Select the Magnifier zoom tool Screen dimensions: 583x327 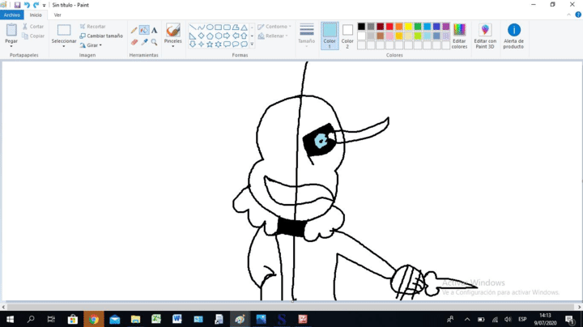coord(154,41)
